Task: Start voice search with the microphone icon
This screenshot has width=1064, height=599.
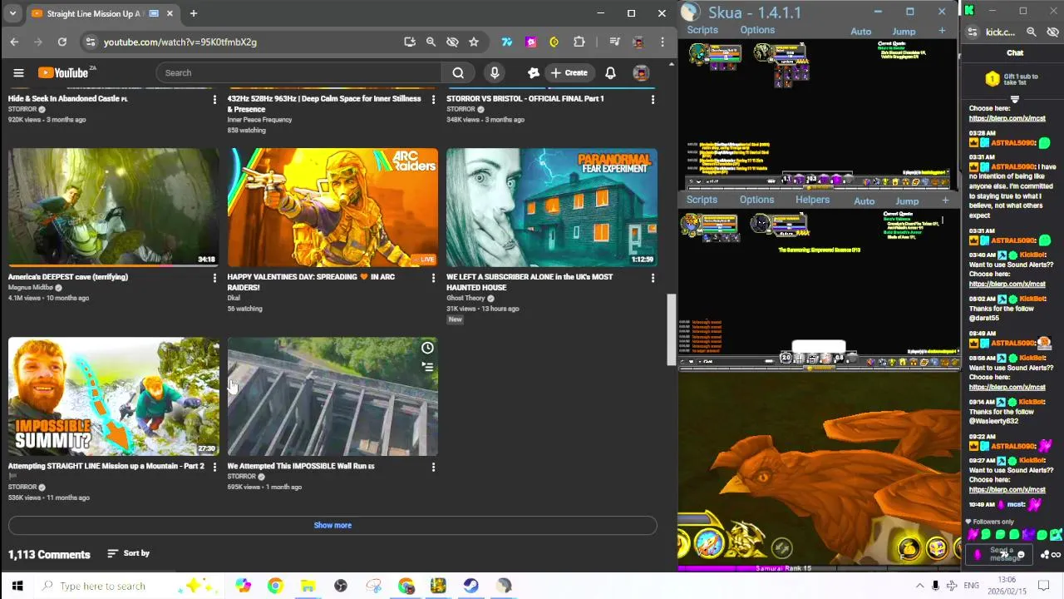Action: pos(495,72)
